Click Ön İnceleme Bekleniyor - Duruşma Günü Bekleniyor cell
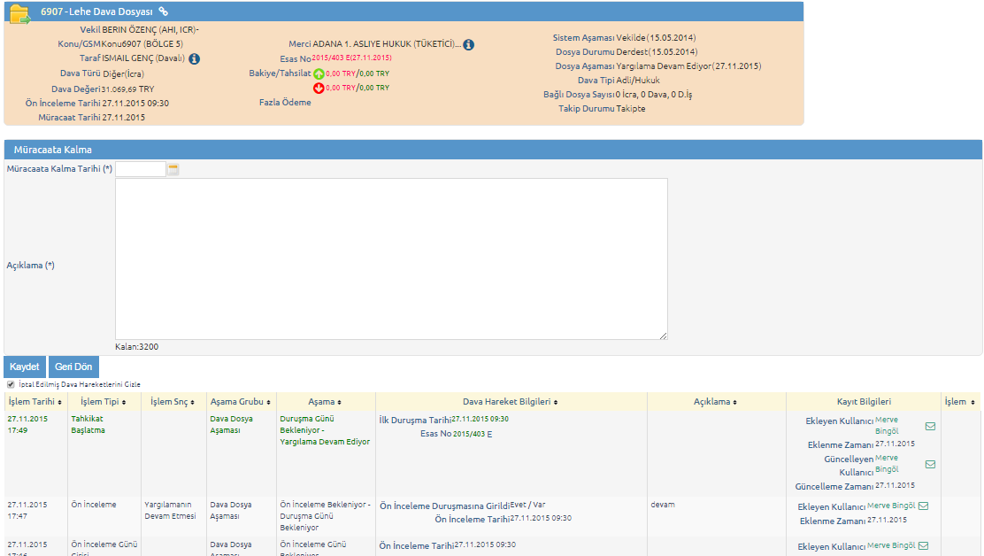The height and width of the screenshot is (556, 984). (x=325, y=516)
